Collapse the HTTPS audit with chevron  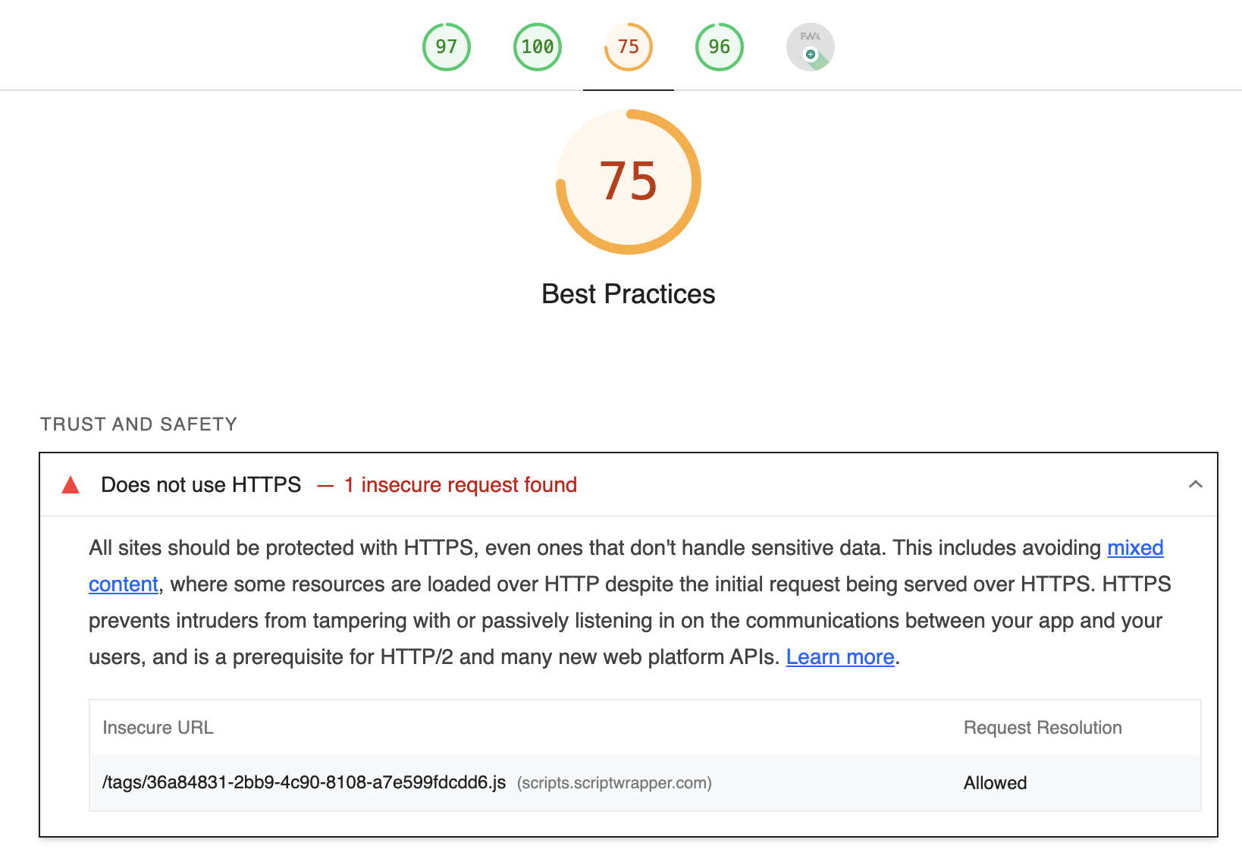(x=1195, y=484)
